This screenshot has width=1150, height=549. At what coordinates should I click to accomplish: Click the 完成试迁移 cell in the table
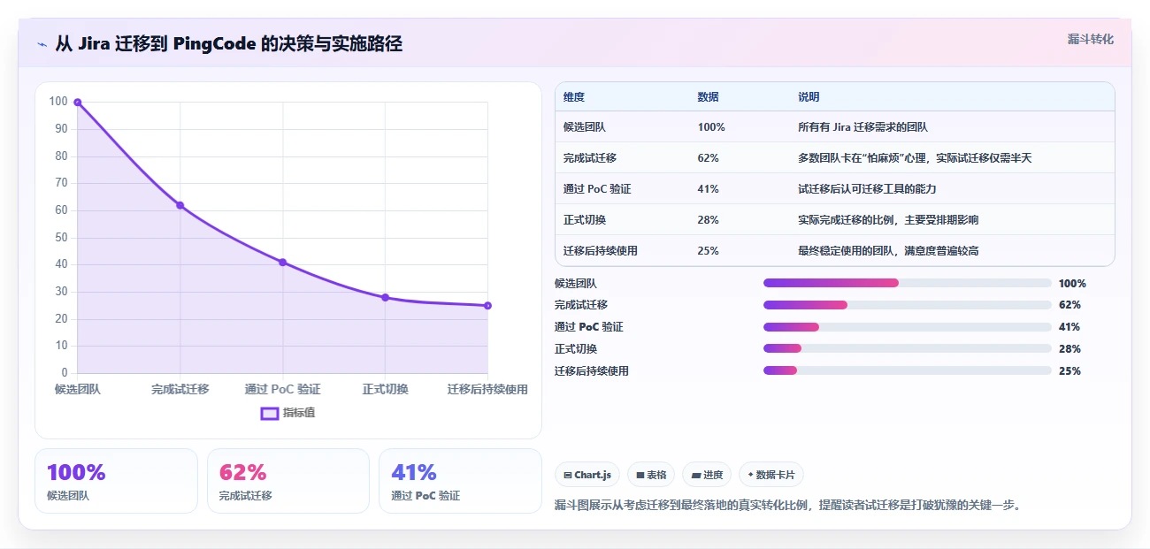pyautogui.click(x=590, y=158)
